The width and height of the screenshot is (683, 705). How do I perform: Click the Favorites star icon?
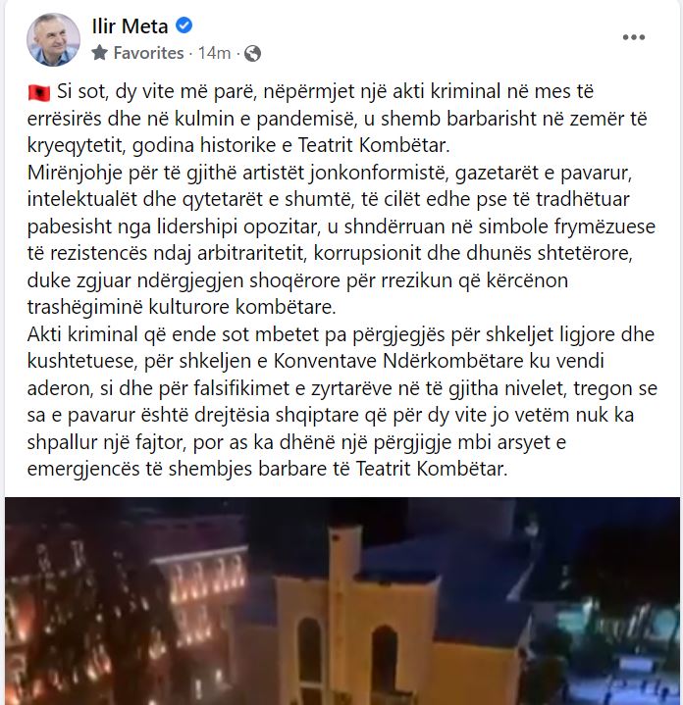[x=99, y=53]
